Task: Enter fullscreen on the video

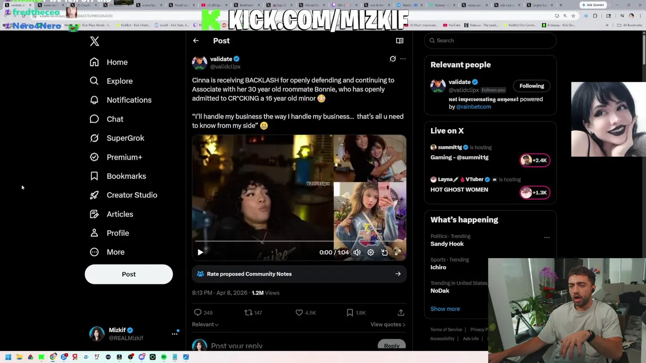Action: 398,253
